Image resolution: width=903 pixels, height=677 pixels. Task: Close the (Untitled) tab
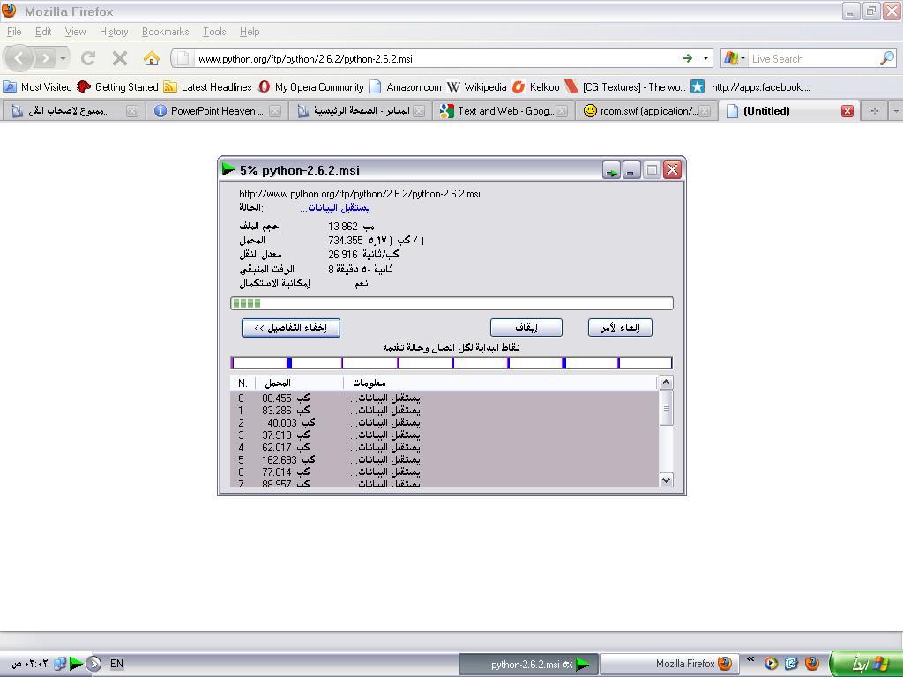pos(847,111)
